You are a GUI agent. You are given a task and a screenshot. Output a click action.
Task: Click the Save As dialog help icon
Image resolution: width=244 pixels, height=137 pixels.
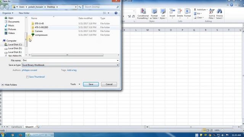tap(116, 13)
